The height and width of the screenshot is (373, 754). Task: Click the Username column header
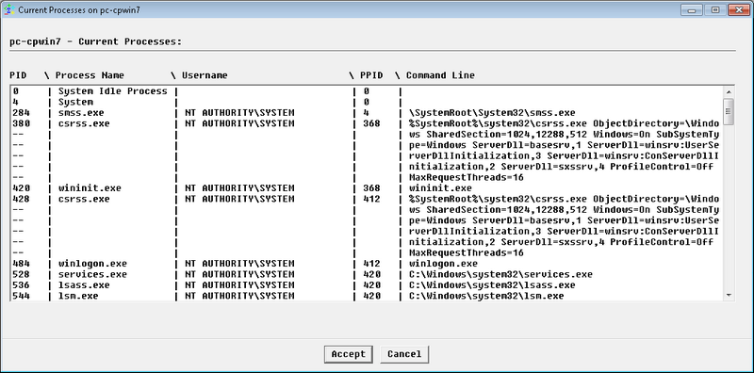point(205,75)
